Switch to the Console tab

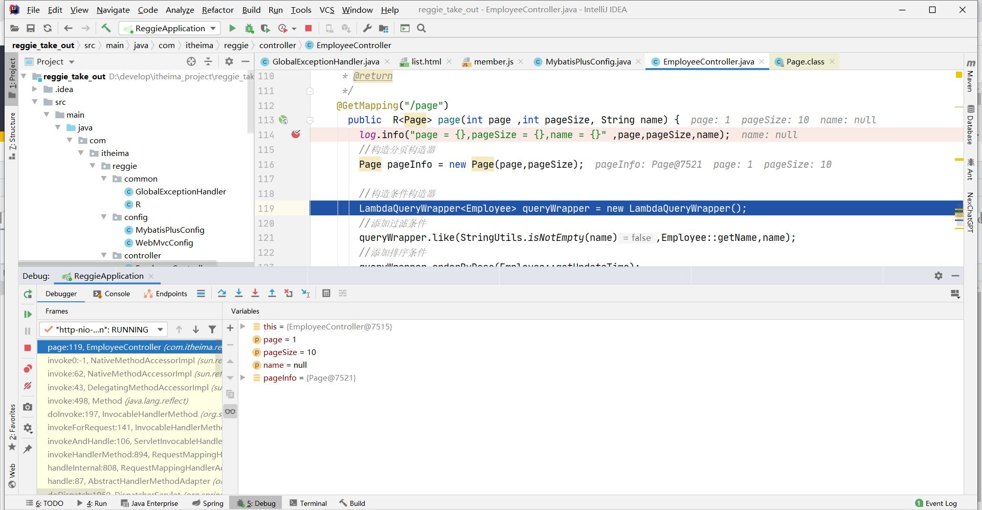pyautogui.click(x=111, y=294)
